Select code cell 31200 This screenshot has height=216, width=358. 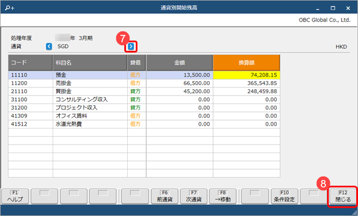click(30, 108)
